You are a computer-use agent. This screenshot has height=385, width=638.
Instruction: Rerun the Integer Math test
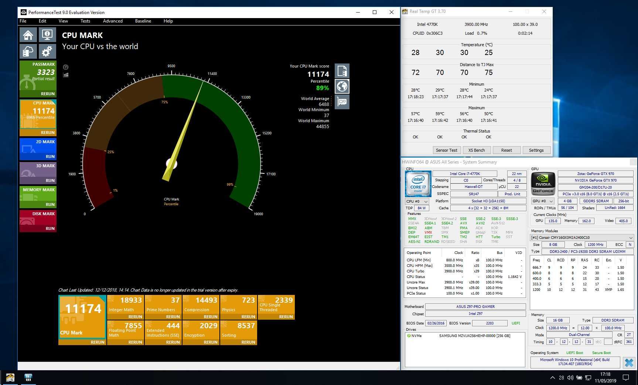coord(135,317)
